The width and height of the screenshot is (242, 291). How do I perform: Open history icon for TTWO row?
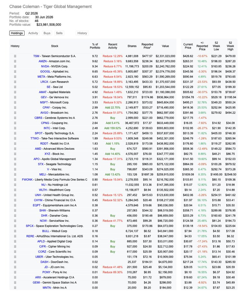[15, 138]
